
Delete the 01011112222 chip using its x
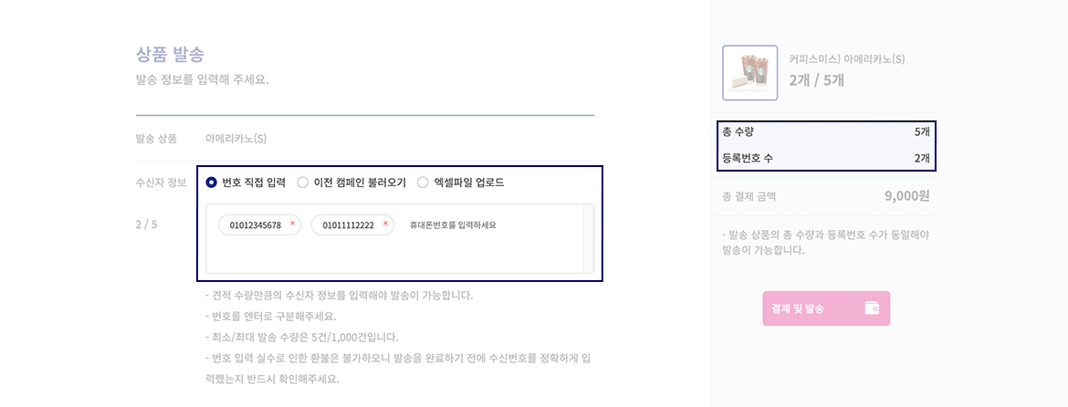[x=385, y=224]
